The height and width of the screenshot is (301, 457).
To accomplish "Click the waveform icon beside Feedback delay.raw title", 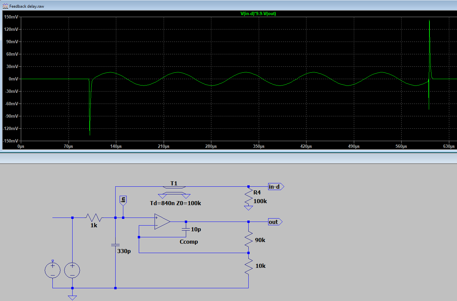I will click(x=5, y=6).
